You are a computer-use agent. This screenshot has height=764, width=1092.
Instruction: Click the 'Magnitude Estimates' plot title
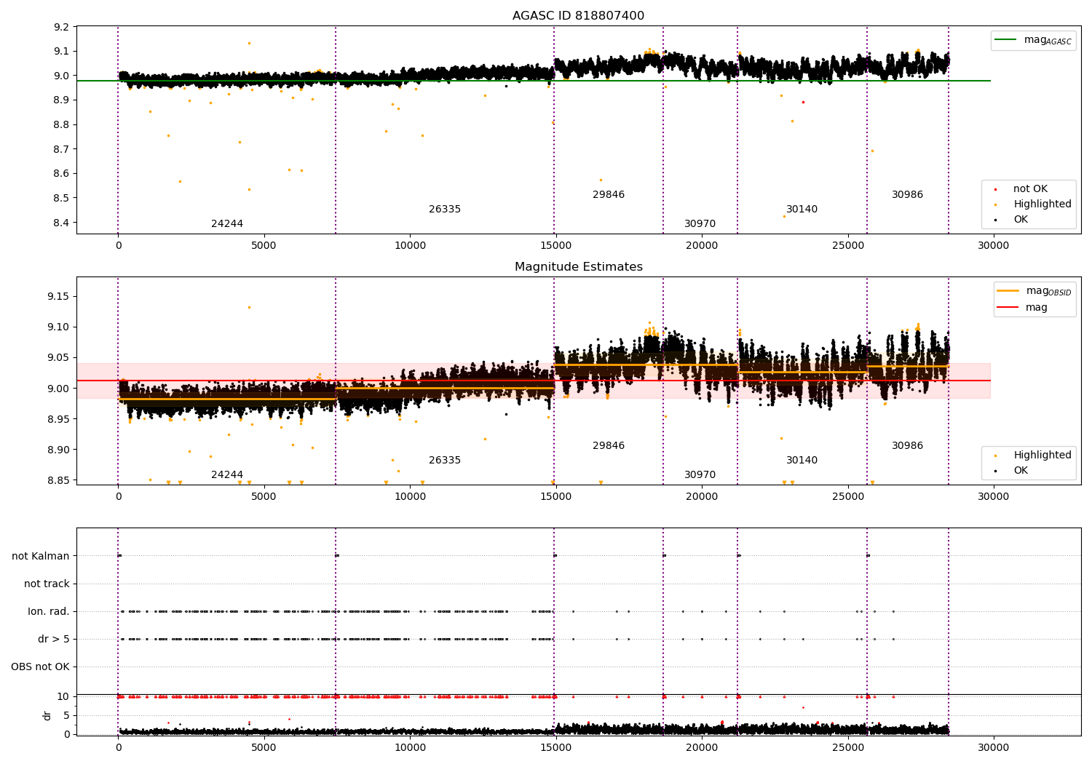578,267
